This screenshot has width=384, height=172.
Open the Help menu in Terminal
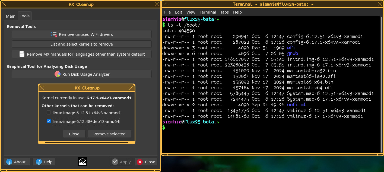click(237, 12)
